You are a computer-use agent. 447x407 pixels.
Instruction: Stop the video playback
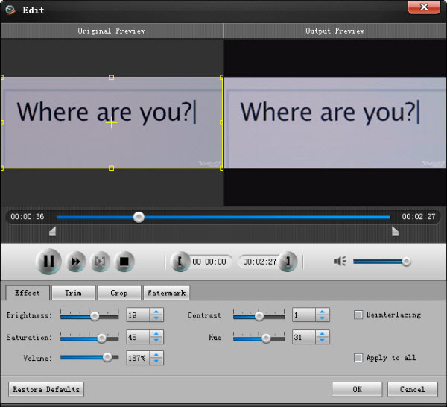coord(124,262)
